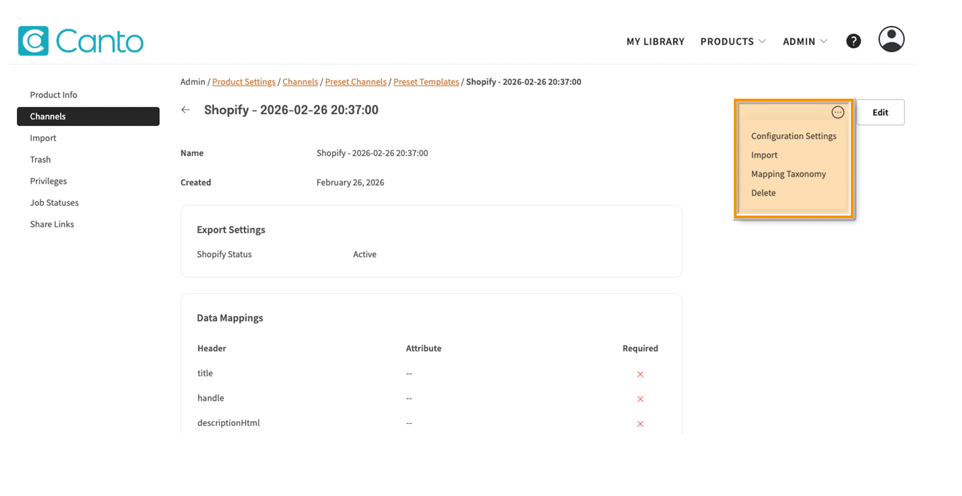Choose Configuration Settings from the menu
Image resolution: width=962 pixels, height=496 pixels.
point(794,136)
